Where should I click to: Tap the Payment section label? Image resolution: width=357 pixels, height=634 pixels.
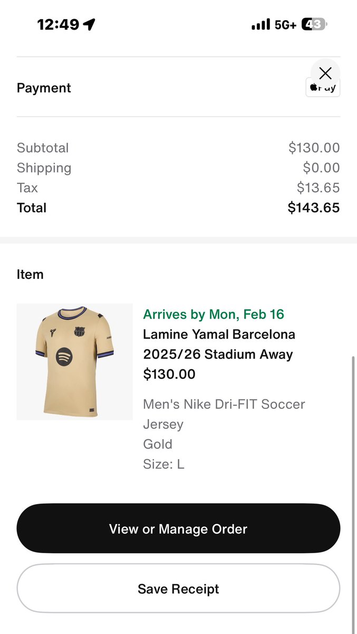click(44, 88)
